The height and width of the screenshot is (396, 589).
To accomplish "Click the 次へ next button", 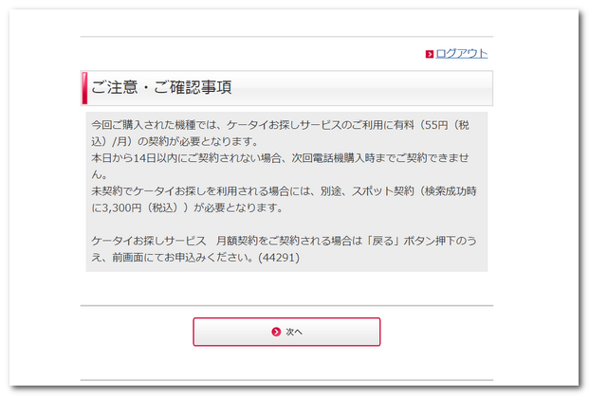I will (x=286, y=332).
